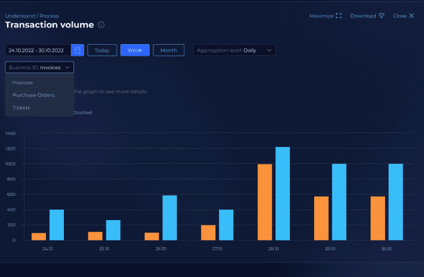
Task: Click the blue bar for 26.10
Action: pos(170,217)
